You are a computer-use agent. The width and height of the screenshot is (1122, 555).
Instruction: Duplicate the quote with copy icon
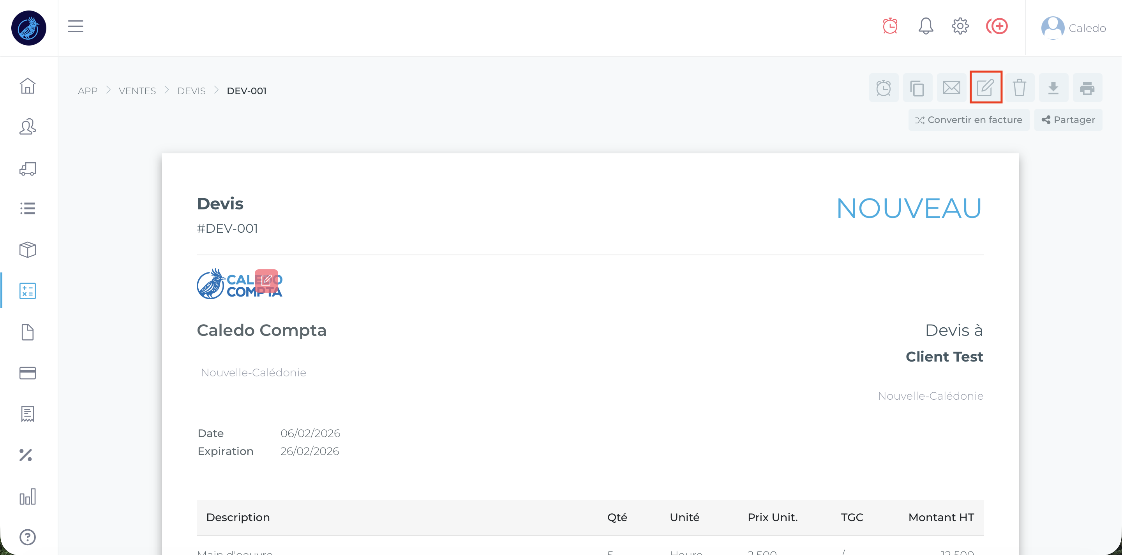(917, 88)
